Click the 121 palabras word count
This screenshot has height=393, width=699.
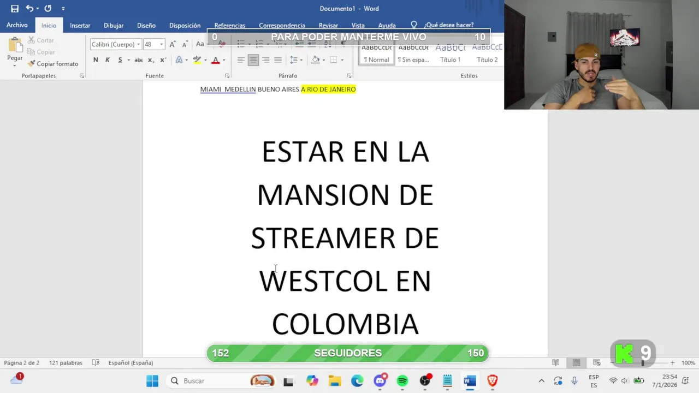tap(66, 363)
